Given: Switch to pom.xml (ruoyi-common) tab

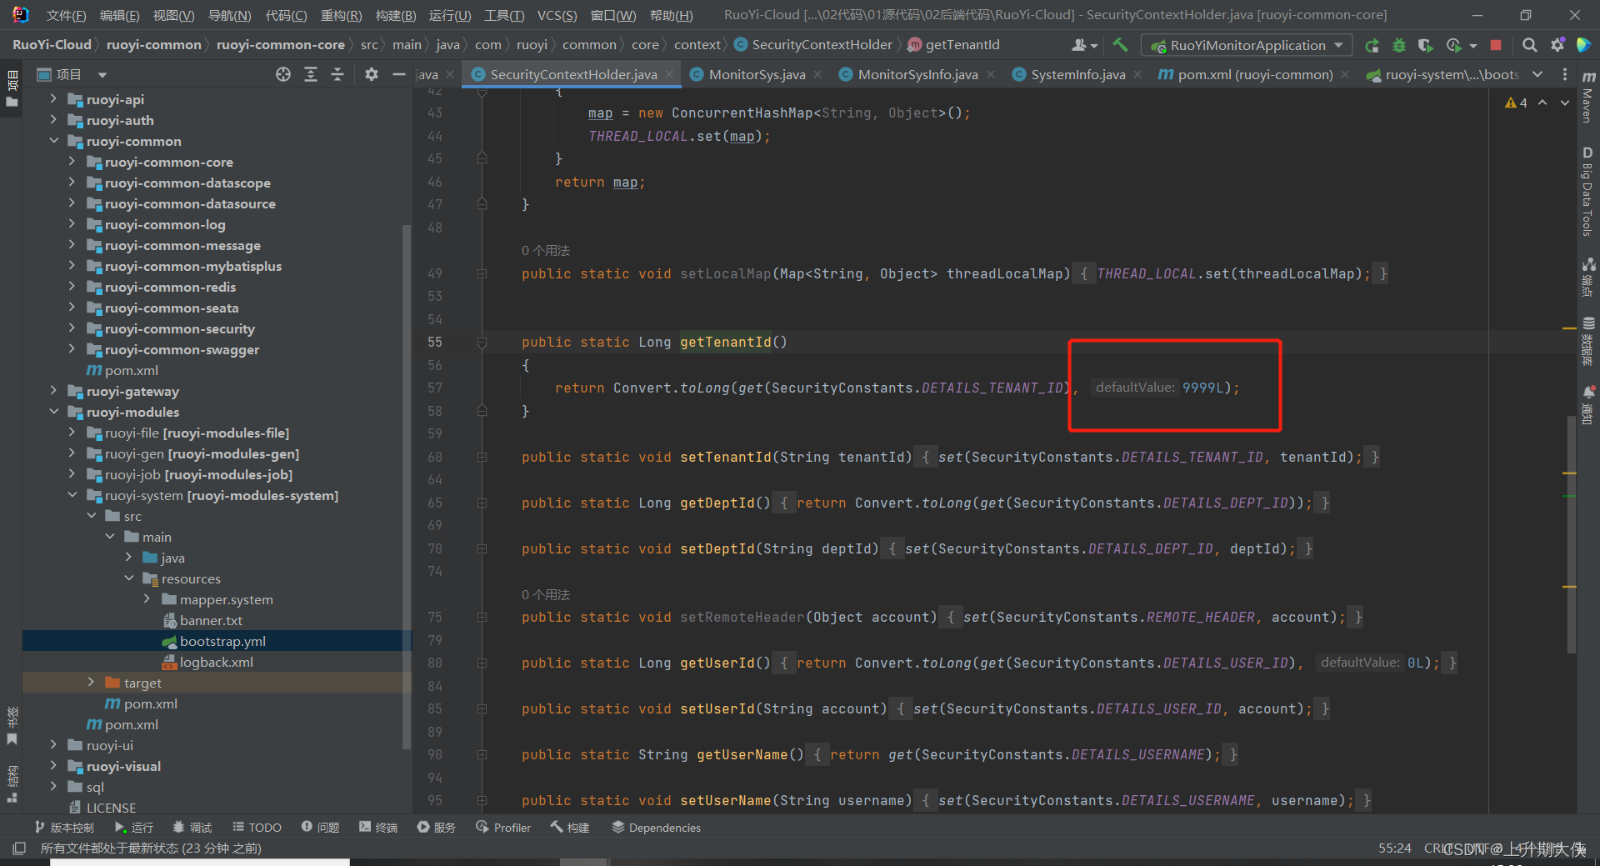Looking at the screenshot, I should point(1255,74).
